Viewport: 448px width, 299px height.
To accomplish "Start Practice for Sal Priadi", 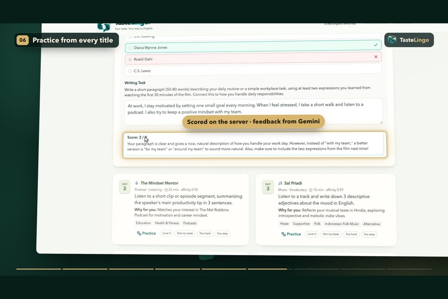I will pos(291,234).
